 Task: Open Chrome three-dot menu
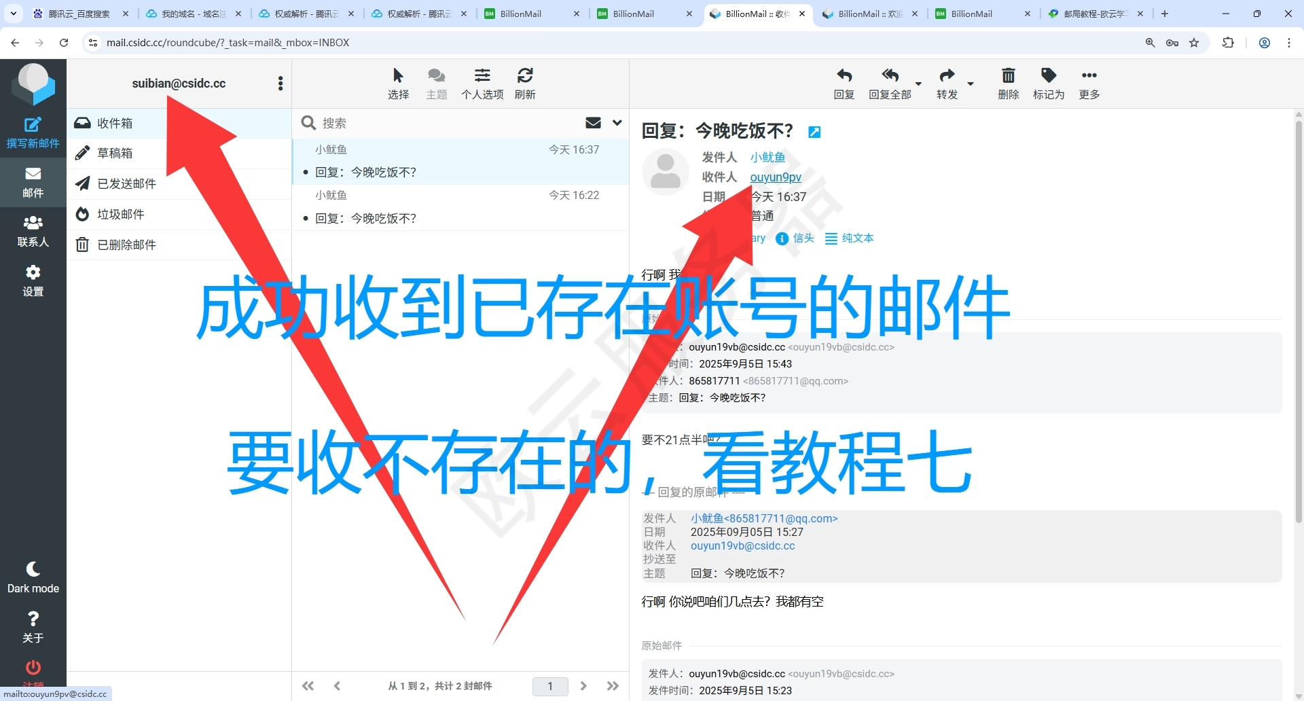1289,43
